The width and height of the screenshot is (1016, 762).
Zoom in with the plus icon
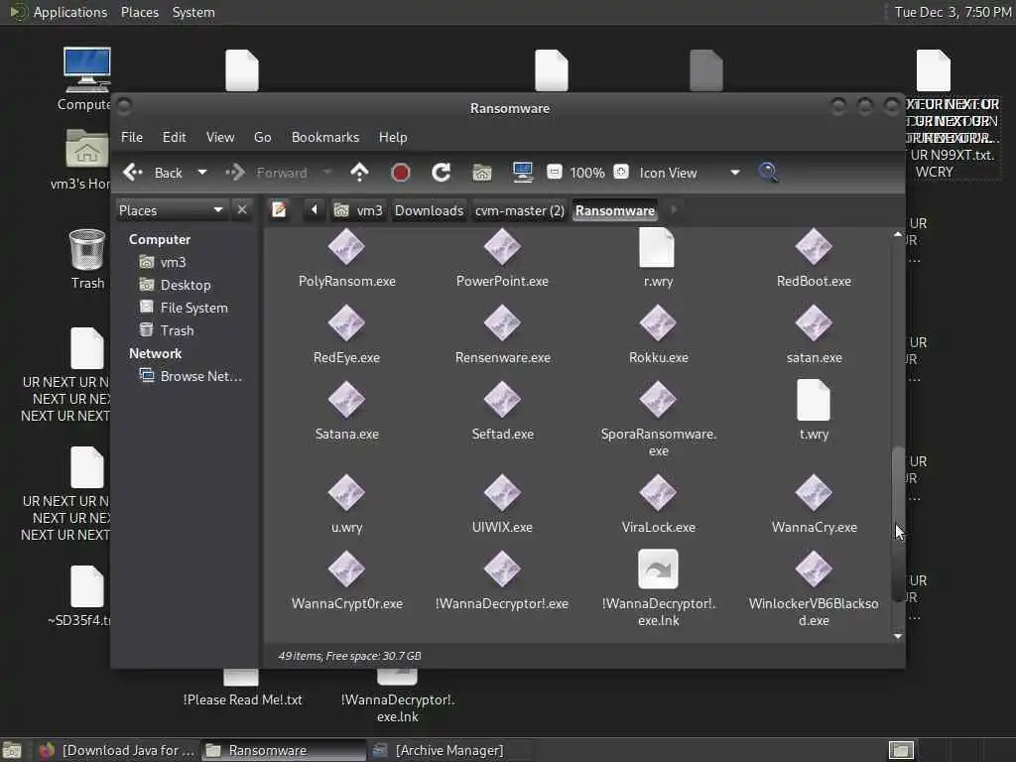pyautogui.click(x=621, y=172)
